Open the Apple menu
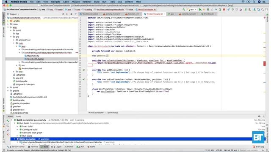 point(6,2)
